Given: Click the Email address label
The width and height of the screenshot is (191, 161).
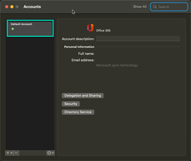Looking at the screenshot, I should (x=83, y=60).
